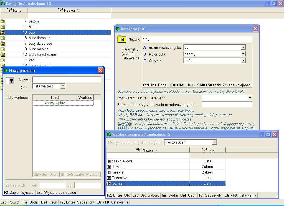Close the Nowy parametr dialog
284x206 pixels.
(100, 70)
